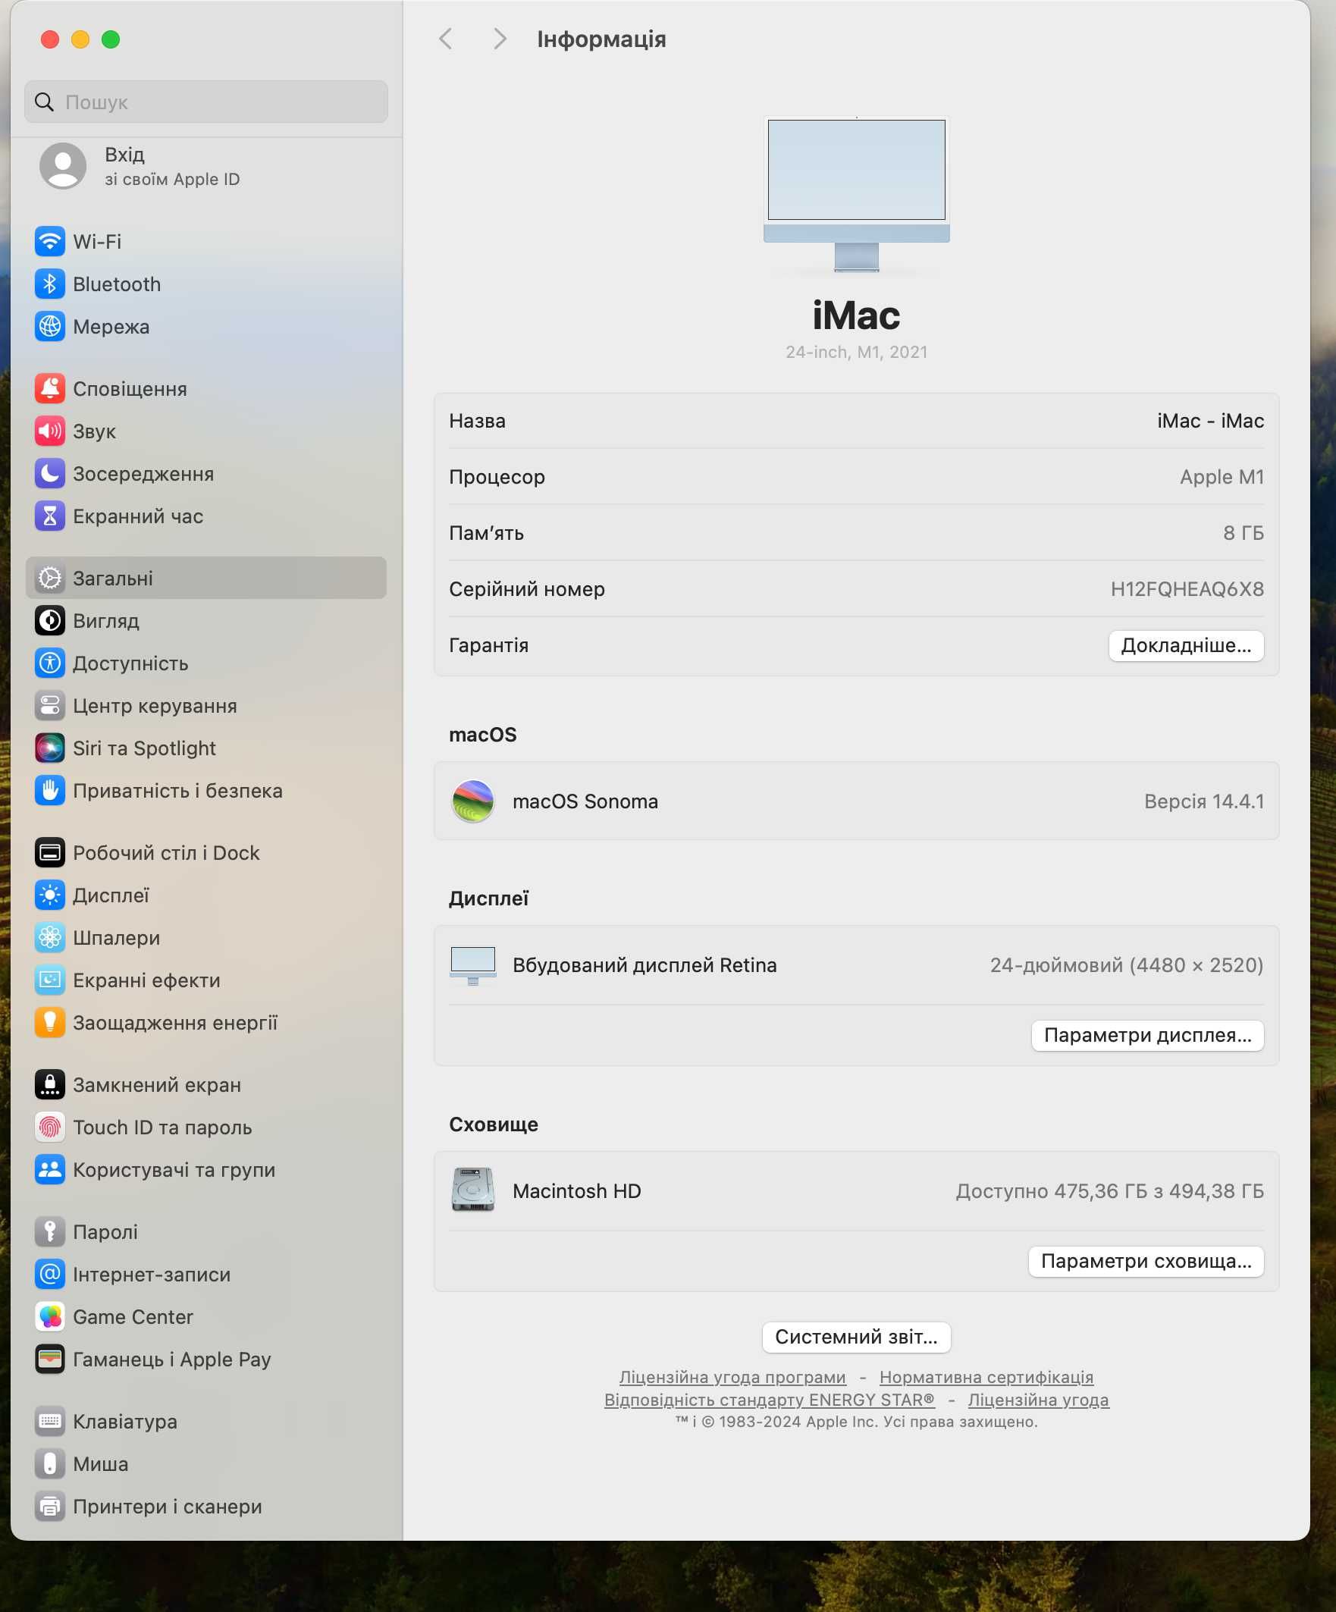
Task: Click the built-in Retina display icon
Action: click(473, 966)
